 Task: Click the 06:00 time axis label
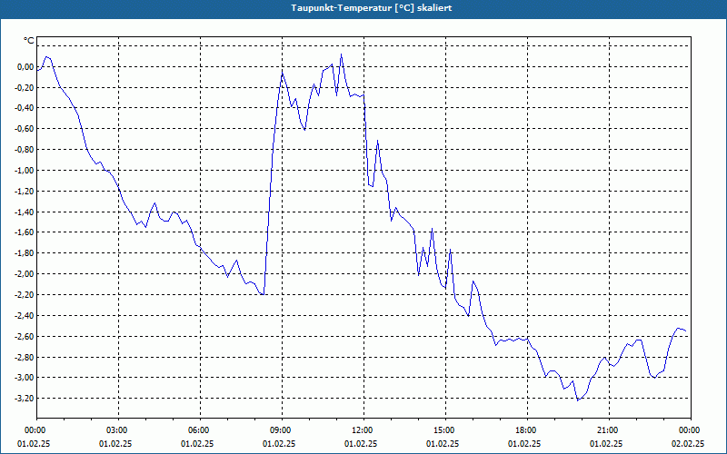point(200,429)
